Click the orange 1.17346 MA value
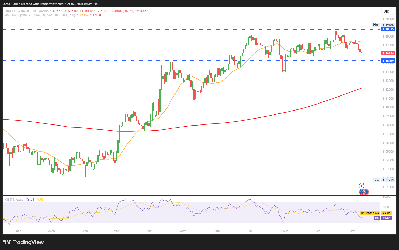This screenshot has width=399, height=250. (x=82, y=15)
